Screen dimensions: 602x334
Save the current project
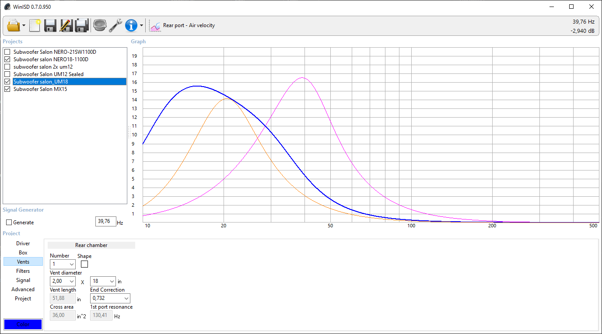[x=50, y=25]
